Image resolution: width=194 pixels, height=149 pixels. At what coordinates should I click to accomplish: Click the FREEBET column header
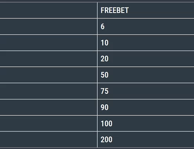click(146, 10)
